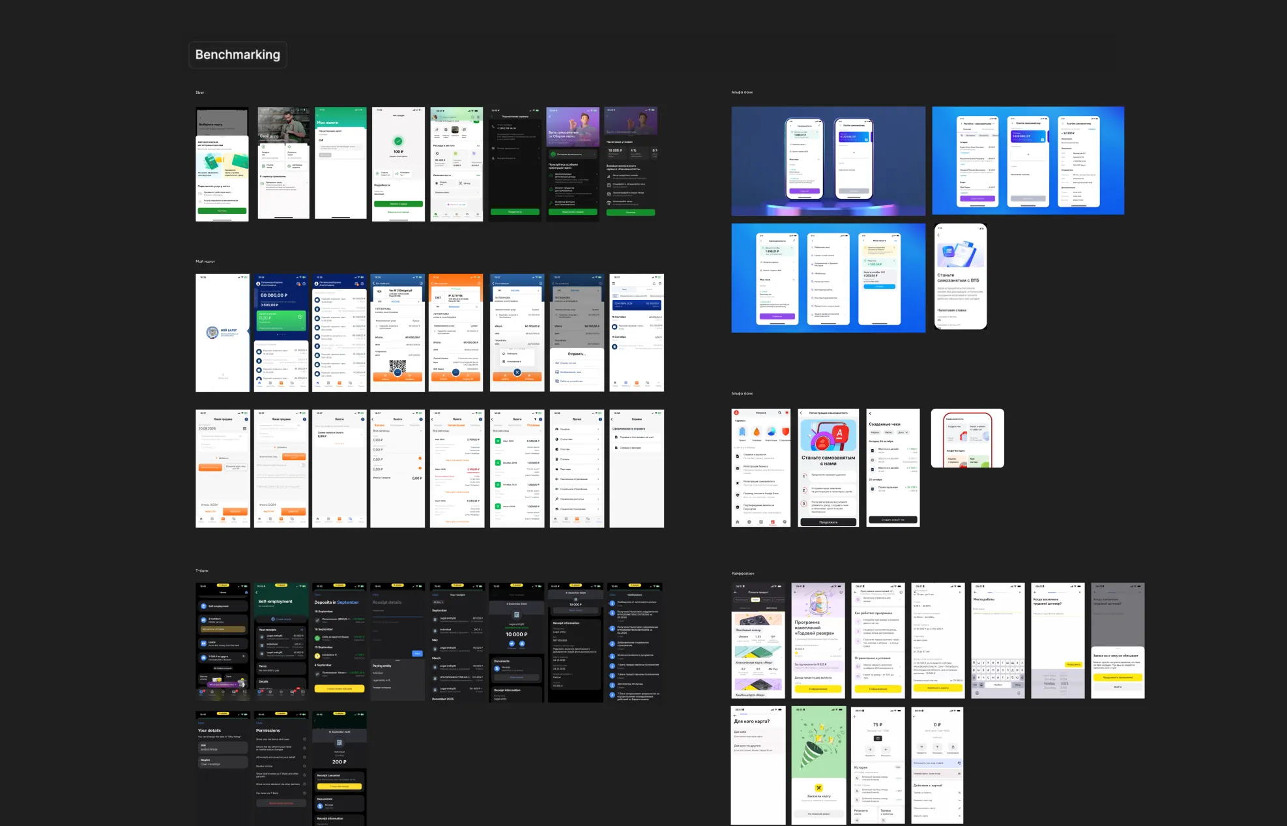Screen dimensions: 1287x826
Task: Select the image with two phones on a podium
Action: pyautogui.click(x=828, y=161)
